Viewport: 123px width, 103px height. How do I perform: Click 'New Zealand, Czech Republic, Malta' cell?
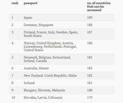50,75
